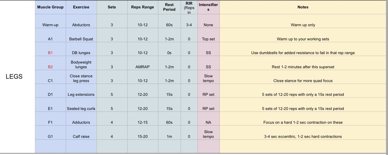The image size is (388, 155).
Task: Select the "Close stance for more quad focus" note
Action: pos(303,81)
